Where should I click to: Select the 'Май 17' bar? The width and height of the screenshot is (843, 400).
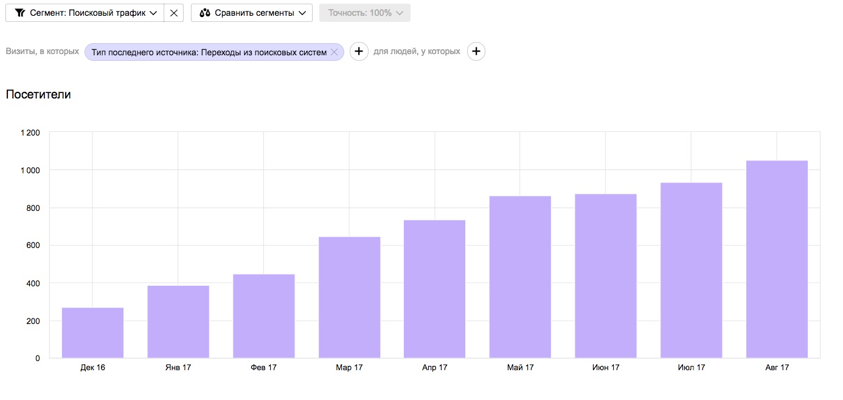[520, 277]
